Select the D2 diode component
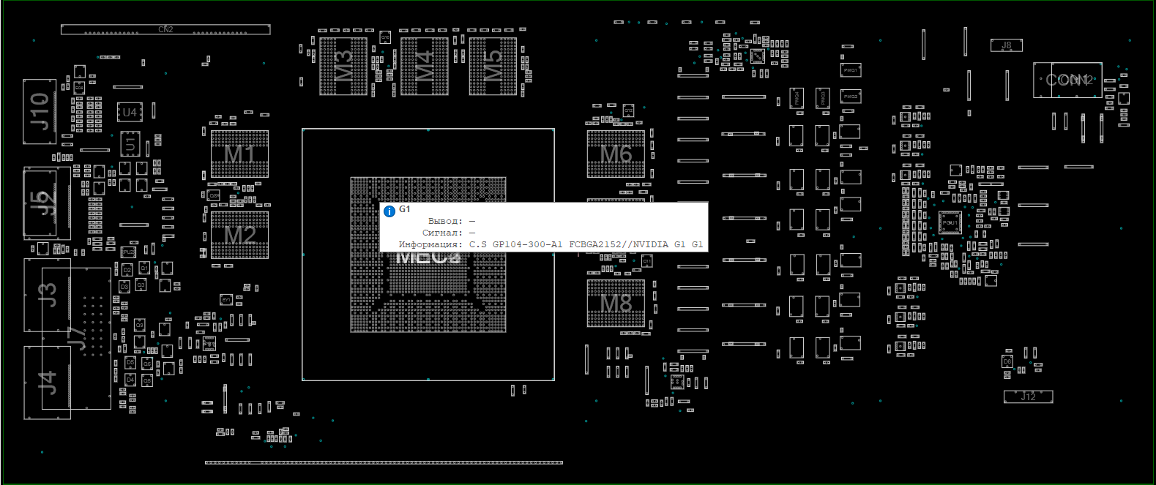Image resolution: width=1156 pixels, height=485 pixels. tap(127, 270)
